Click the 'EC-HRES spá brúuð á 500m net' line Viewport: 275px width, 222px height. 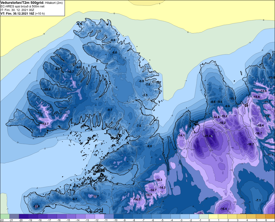[x=23, y=6]
